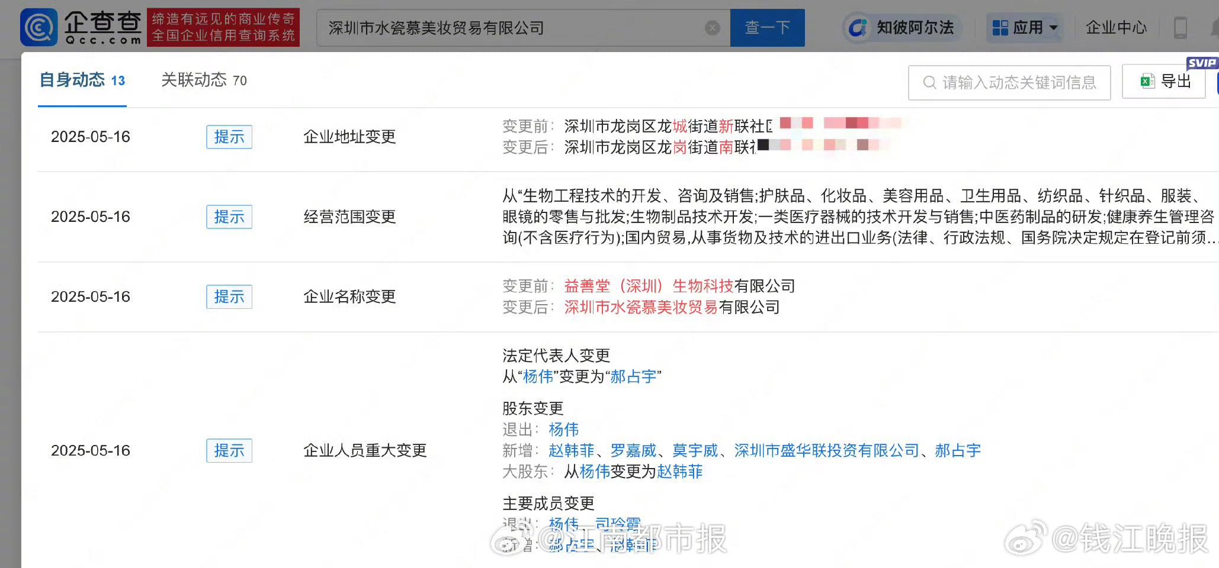The image size is (1219, 568).
Task: Open new shareholder 罗嘉威 link
Action: [x=634, y=450]
